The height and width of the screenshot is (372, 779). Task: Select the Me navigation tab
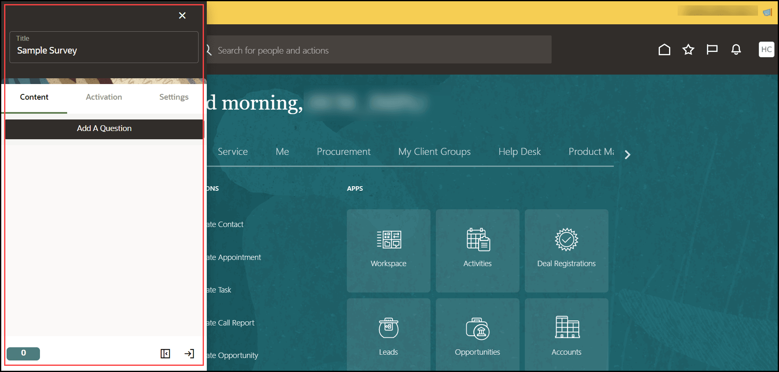click(x=282, y=152)
